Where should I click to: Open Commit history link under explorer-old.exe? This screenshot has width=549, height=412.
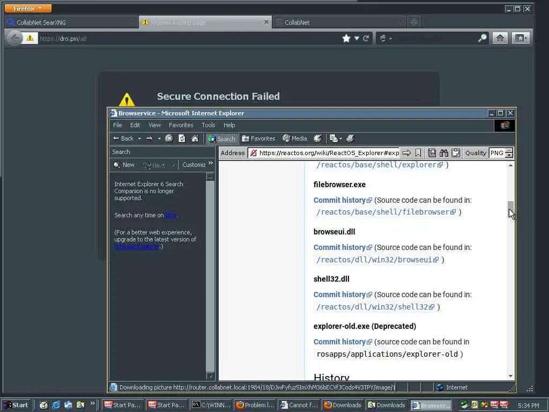[343, 342]
